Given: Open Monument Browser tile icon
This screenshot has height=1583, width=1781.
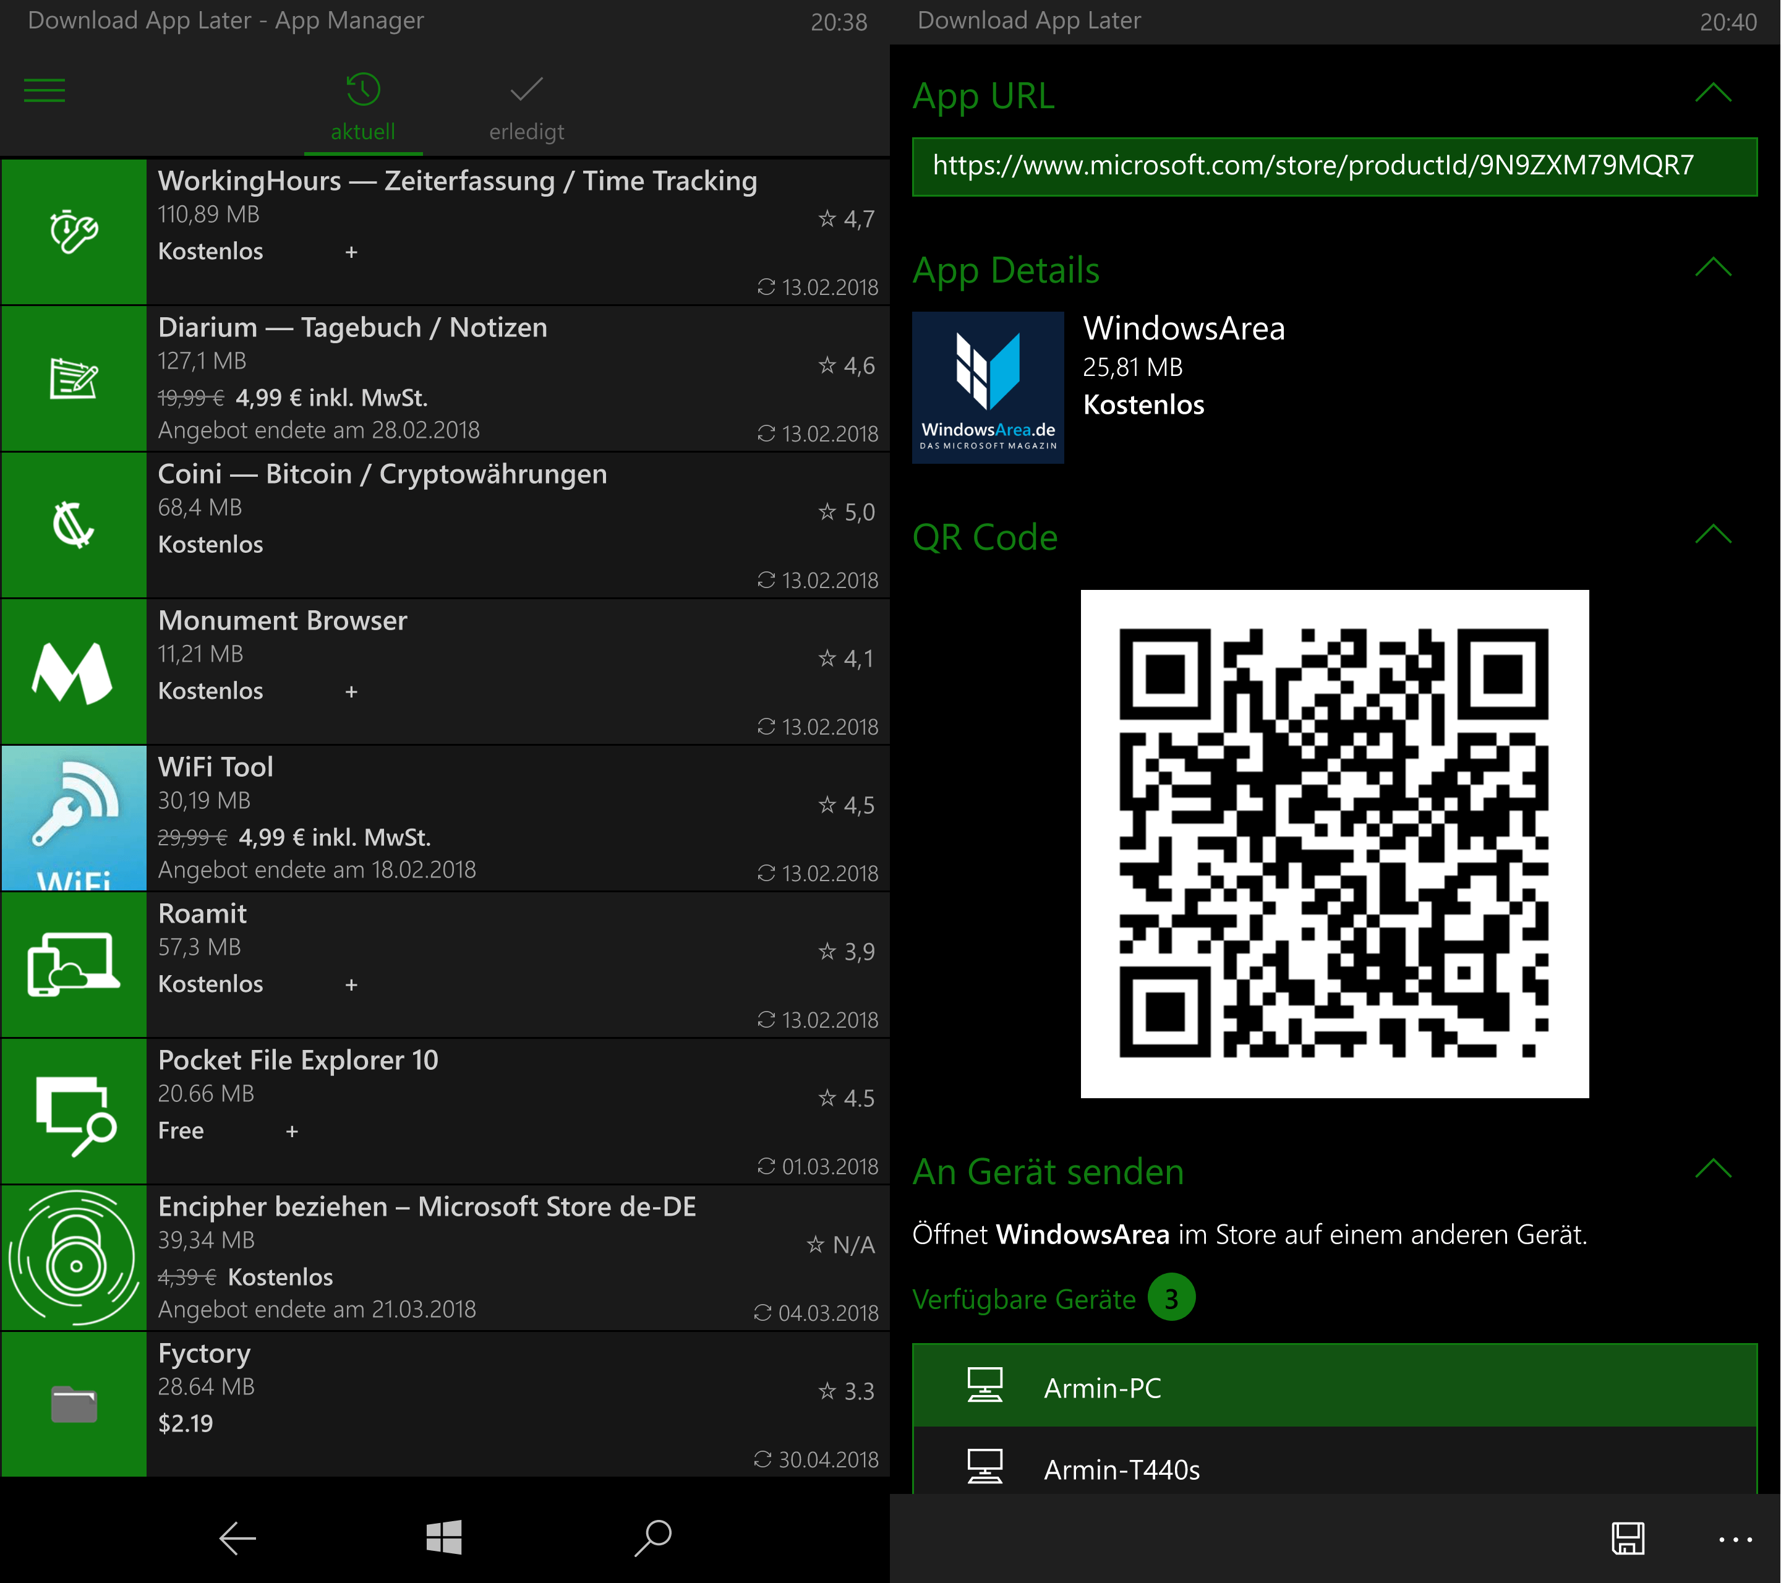Looking at the screenshot, I should pos(74,671).
